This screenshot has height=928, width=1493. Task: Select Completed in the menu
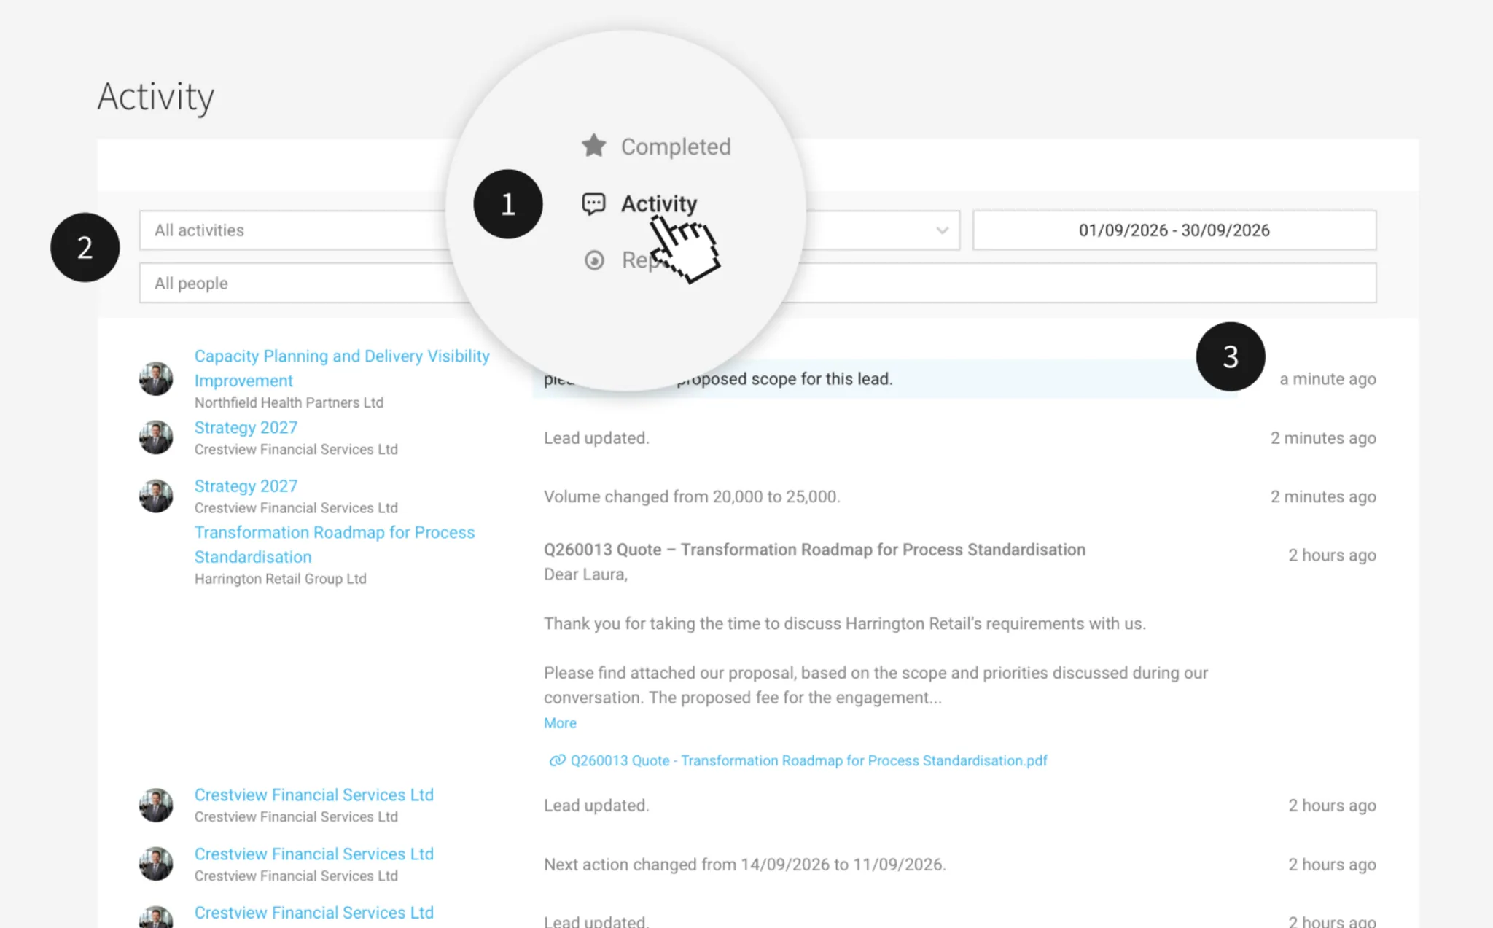coord(676,147)
